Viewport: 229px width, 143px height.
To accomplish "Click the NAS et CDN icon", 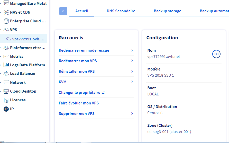I will (x=6, y=12).
